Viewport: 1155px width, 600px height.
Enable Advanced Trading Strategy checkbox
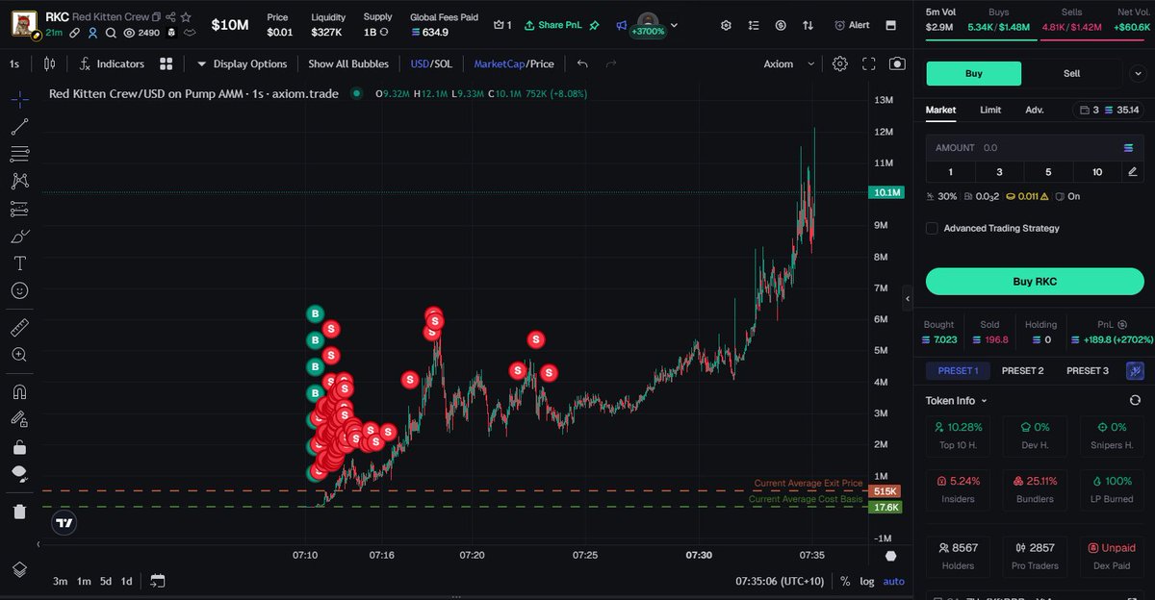click(x=932, y=228)
